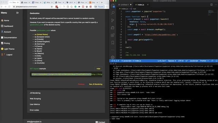
Task: Click the index.js breadcrumb item
Action: click(123, 9)
